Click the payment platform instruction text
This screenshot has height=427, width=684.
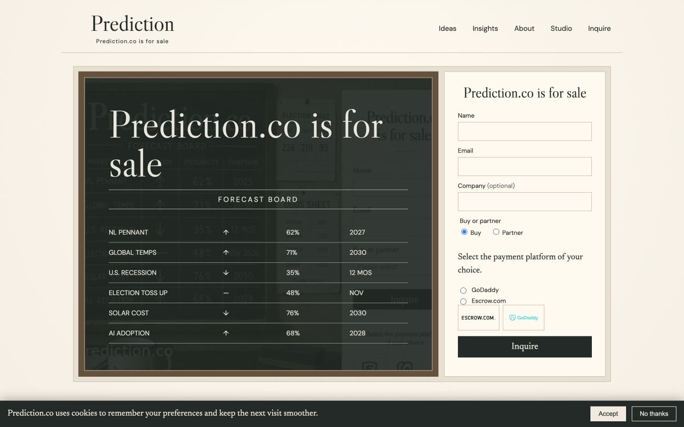(x=520, y=263)
